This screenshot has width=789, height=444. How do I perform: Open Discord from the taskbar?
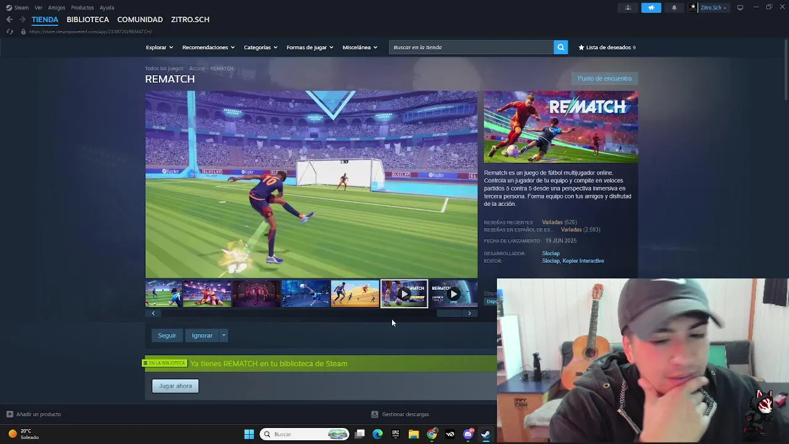pyautogui.click(x=468, y=434)
